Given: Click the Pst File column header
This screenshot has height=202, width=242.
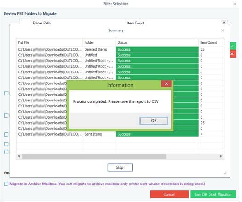Looking at the screenshot, I should [x=50, y=42].
